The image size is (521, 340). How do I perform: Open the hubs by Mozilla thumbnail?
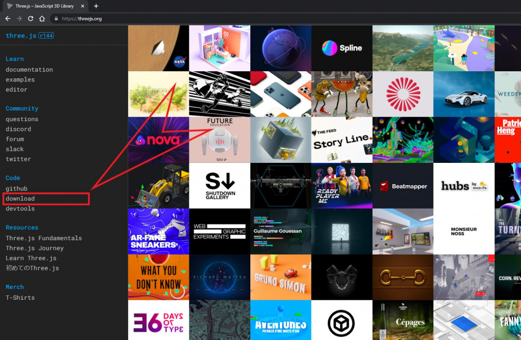coord(464,186)
